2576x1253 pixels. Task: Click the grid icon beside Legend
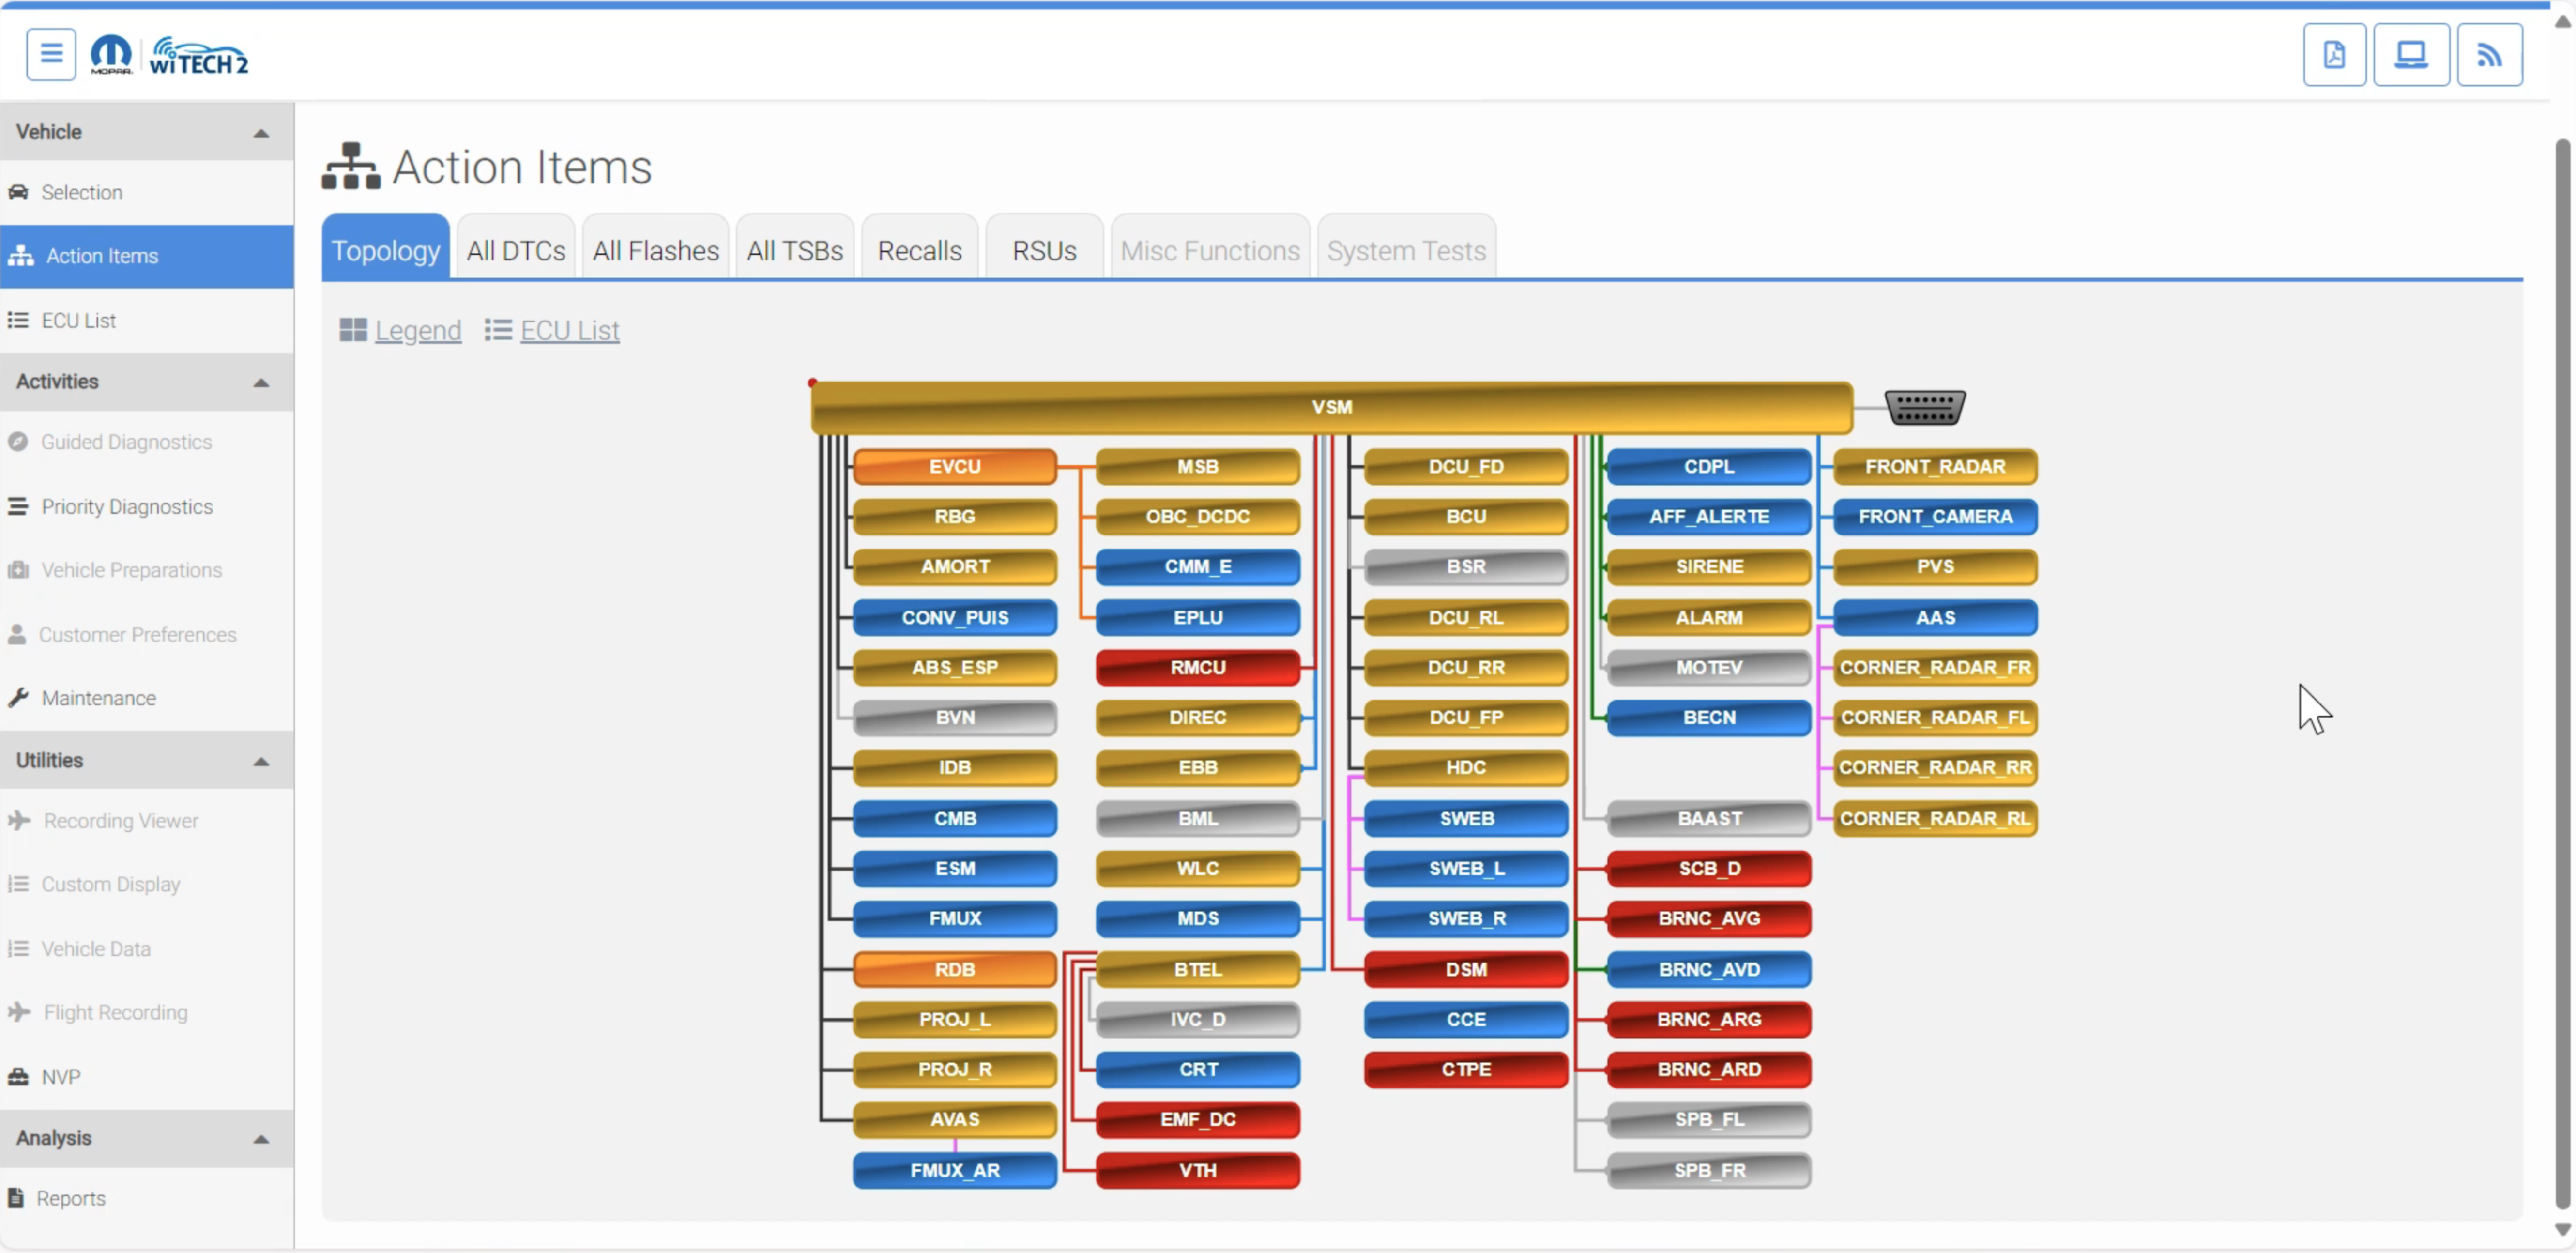pyautogui.click(x=353, y=330)
